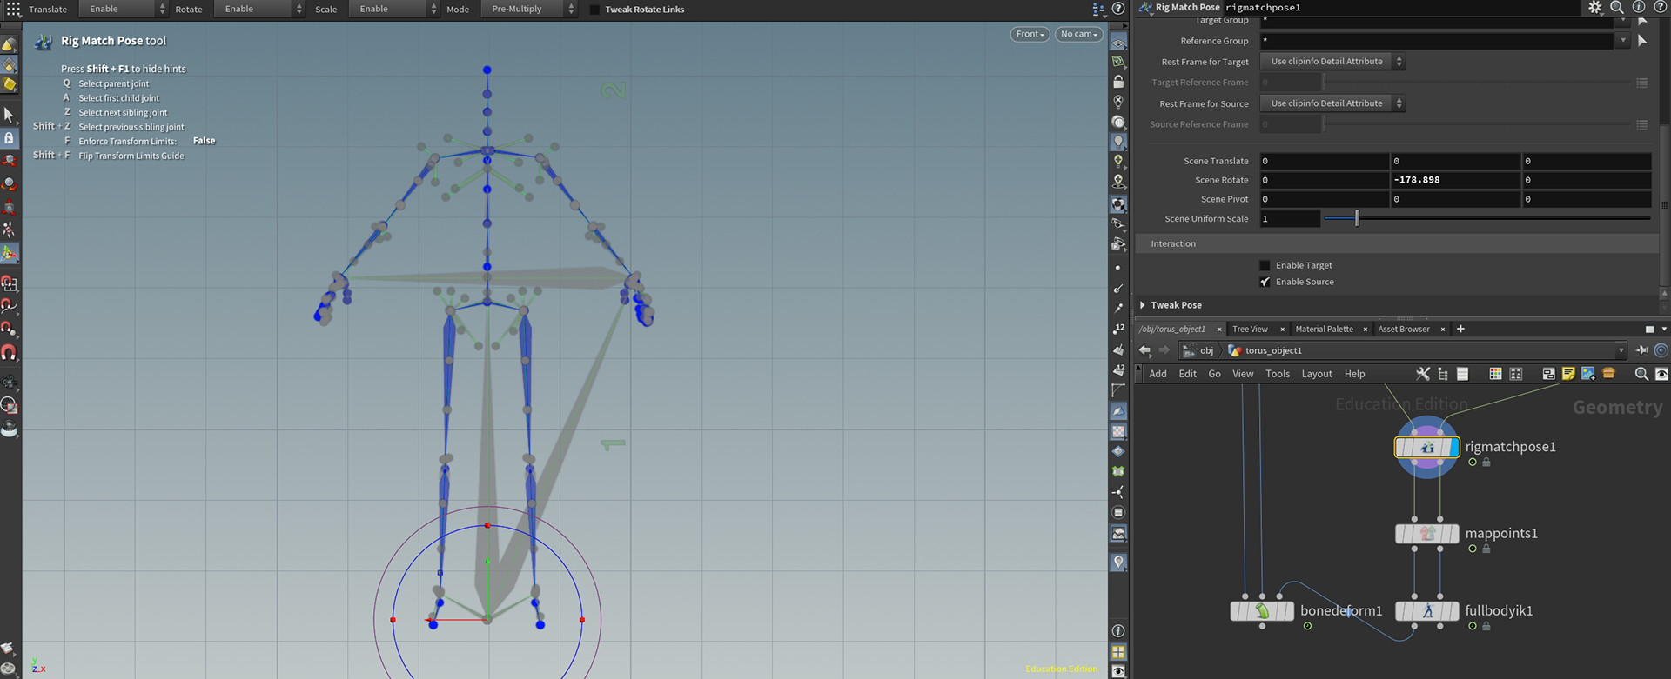Open node info for rigmatchpose1
The height and width of the screenshot is (679, 1671).
coord(1639,7)
